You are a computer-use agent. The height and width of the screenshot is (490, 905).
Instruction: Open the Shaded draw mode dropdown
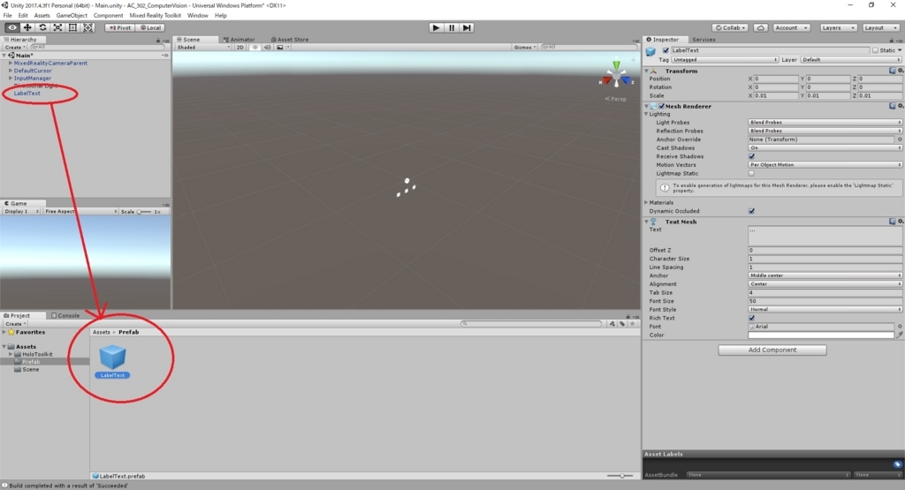point(204,48)
